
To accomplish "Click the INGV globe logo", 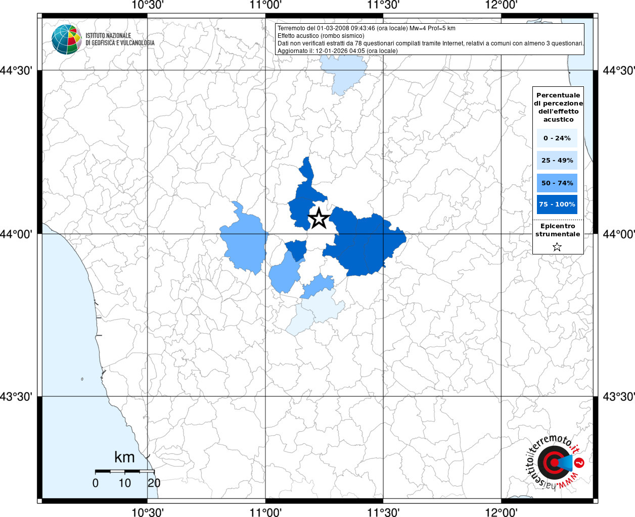I will (x=66, y=39).
